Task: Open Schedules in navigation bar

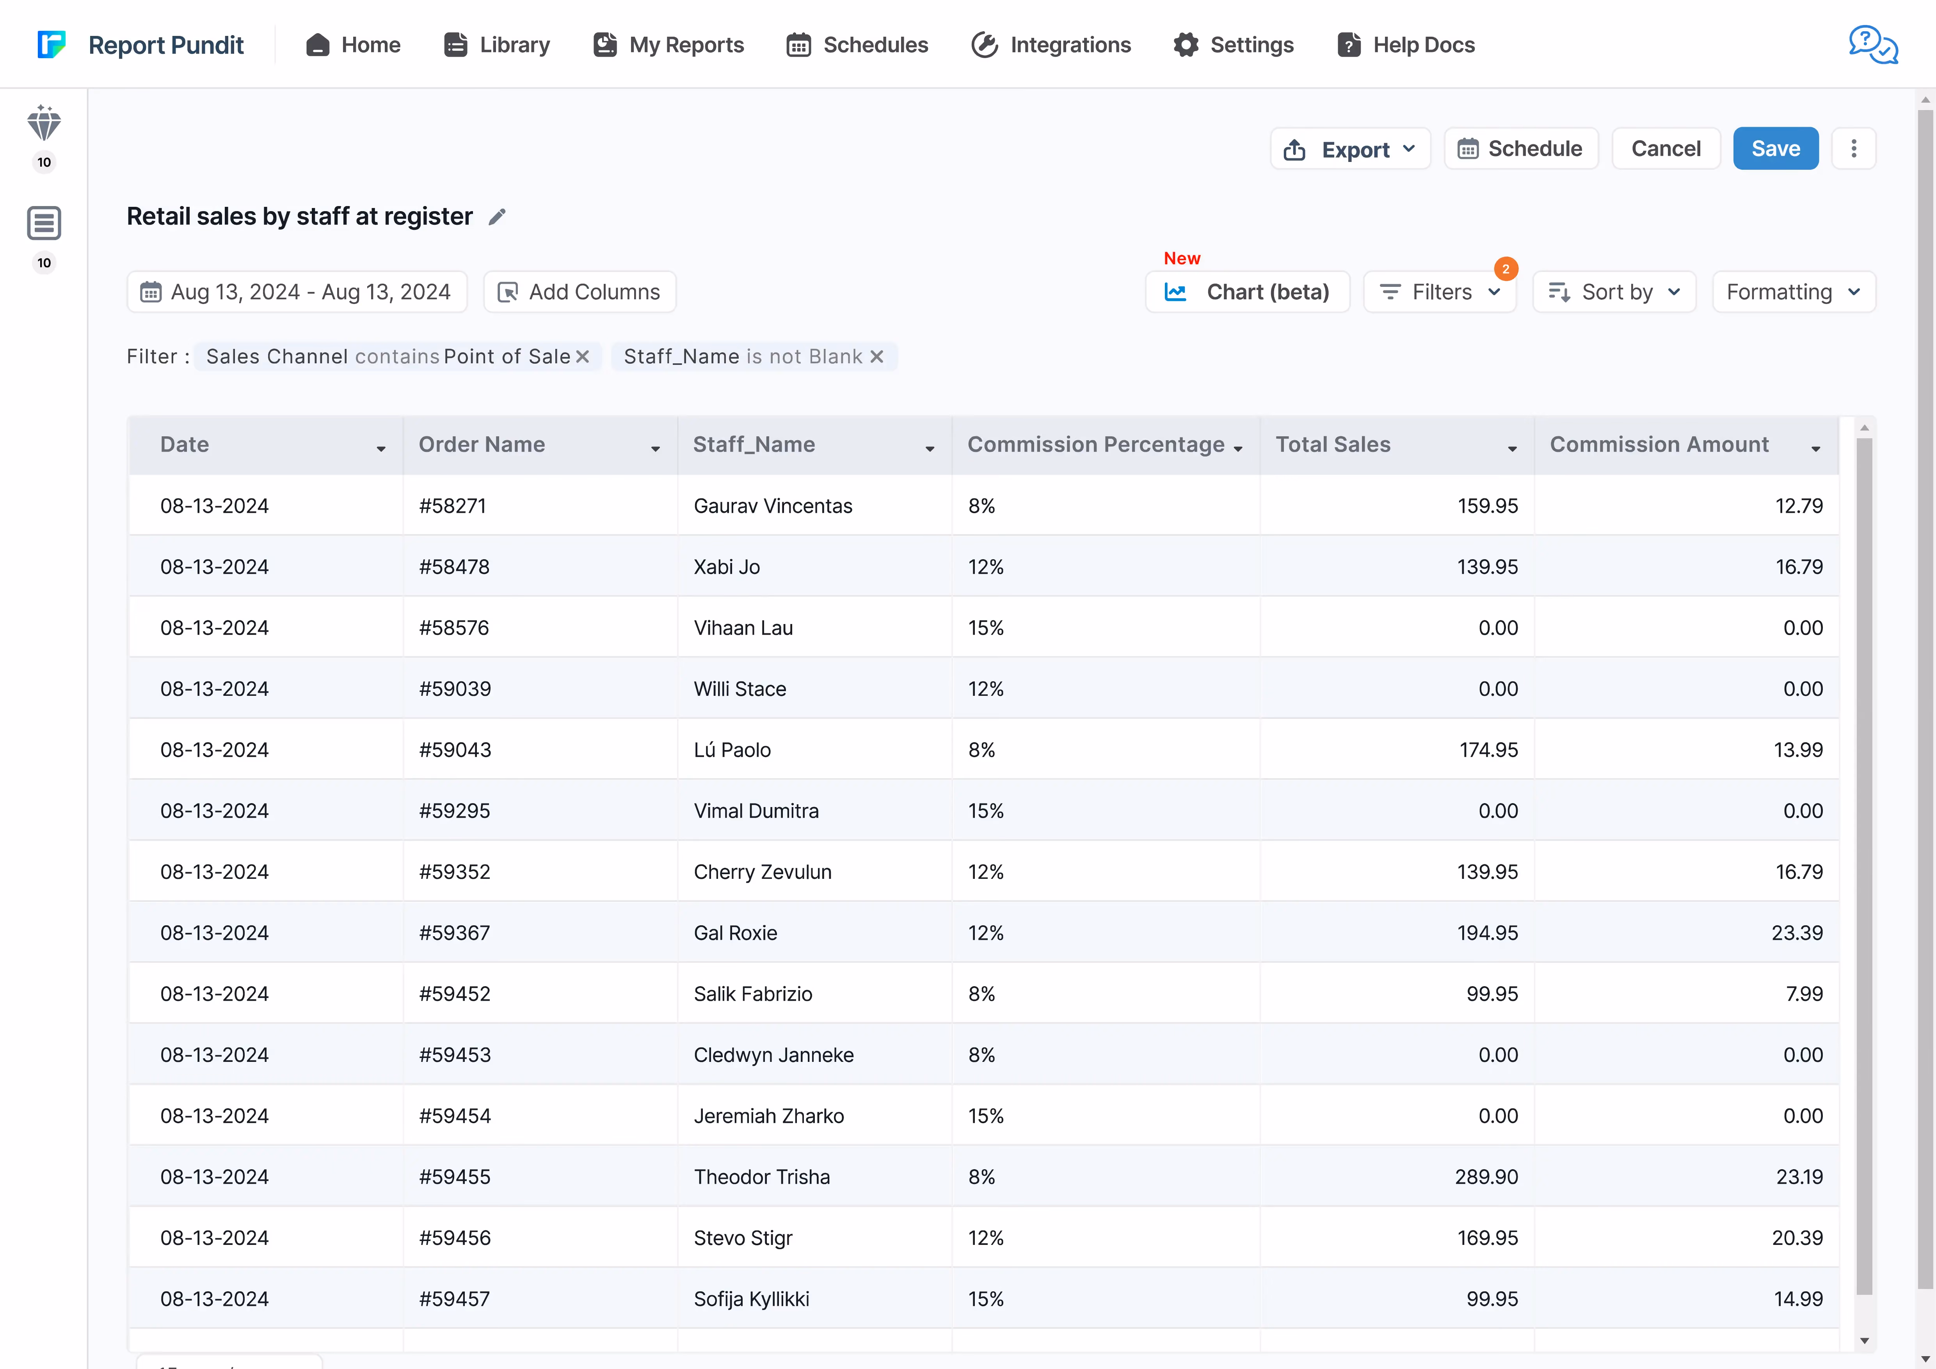Action: pyautogui.click(x=857, y=44)
